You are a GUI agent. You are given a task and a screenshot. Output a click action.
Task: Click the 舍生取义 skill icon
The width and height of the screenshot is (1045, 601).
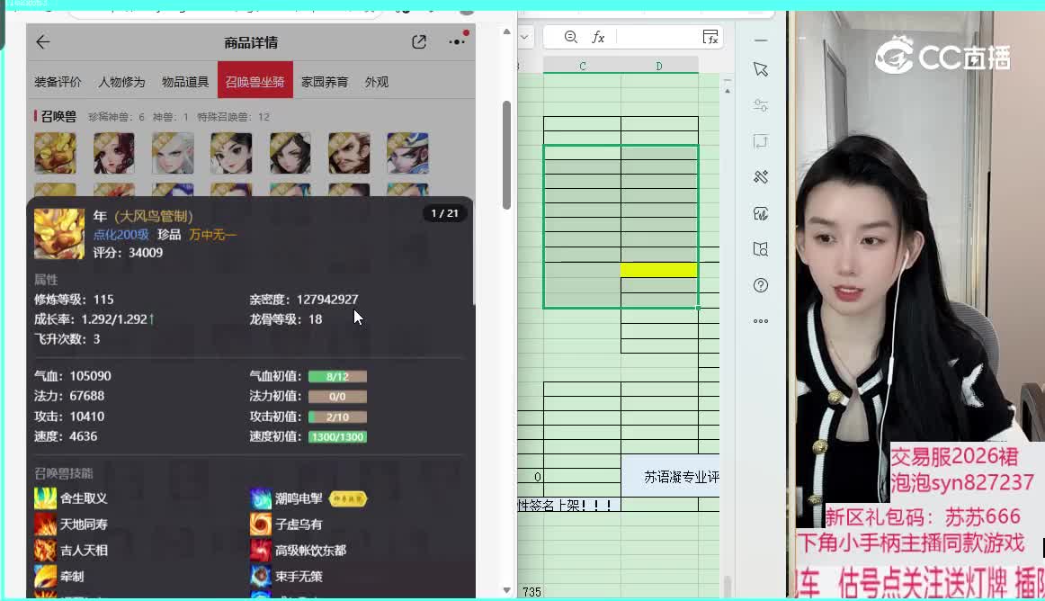pos(45,498)
